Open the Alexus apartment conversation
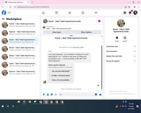The width and height of the screenshot is (141, 113). click(x=20, y=57)
